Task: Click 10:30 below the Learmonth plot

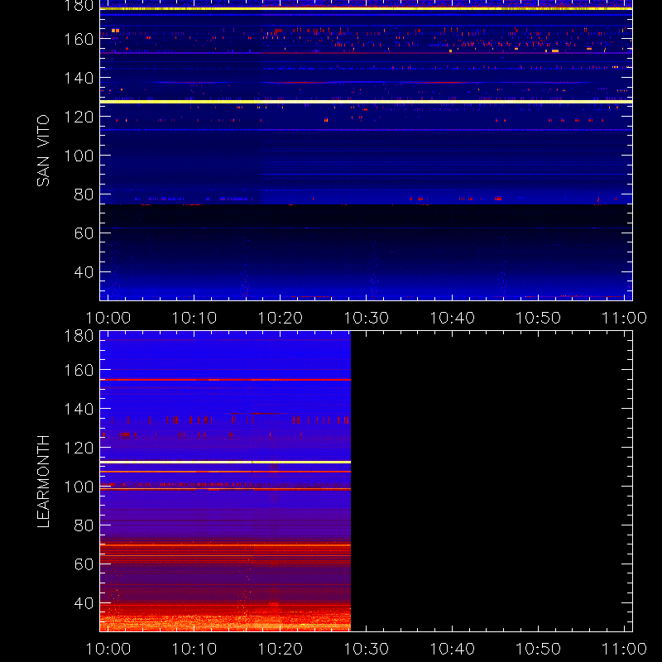Action: point(367,649)
